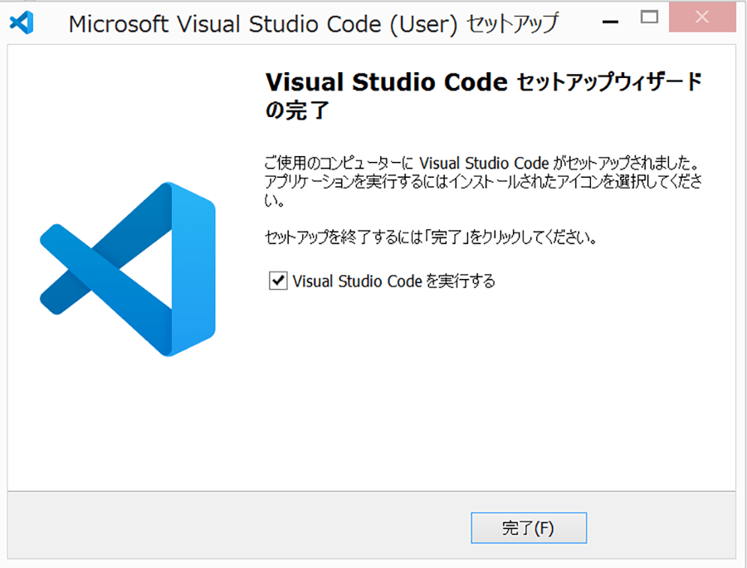
Task: Click the large Visual Studio Code logo
Action: click(x=128, y=269)
